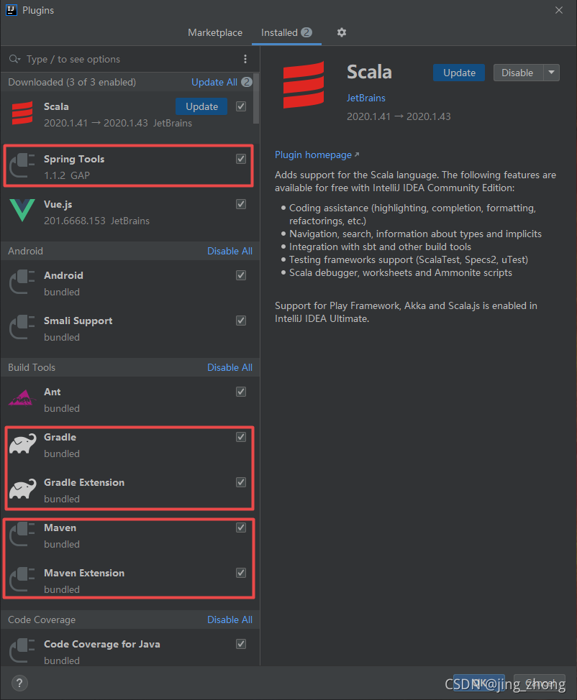
Task: Toggle the Android plugin checkbox
Action: click(241, 275)
